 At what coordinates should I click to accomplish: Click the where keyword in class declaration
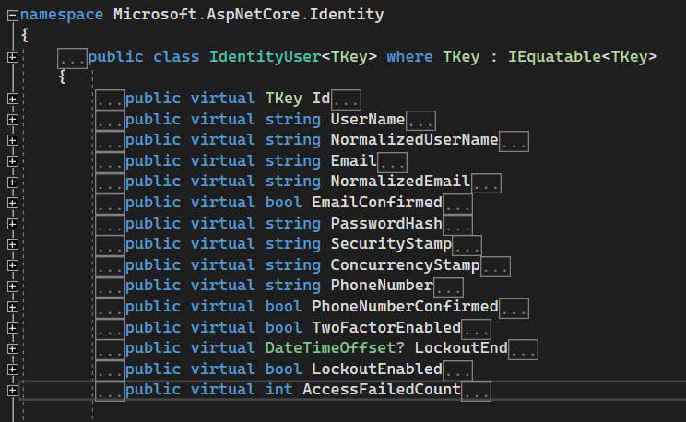[409, 57]
